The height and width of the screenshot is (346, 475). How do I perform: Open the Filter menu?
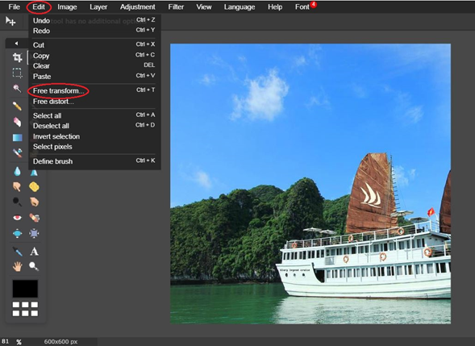[x=176, y=6]
